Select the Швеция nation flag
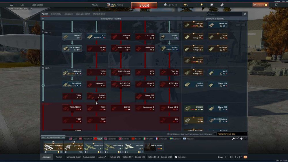The height and width of the screenshot is (162, 288). coord(175,139)
